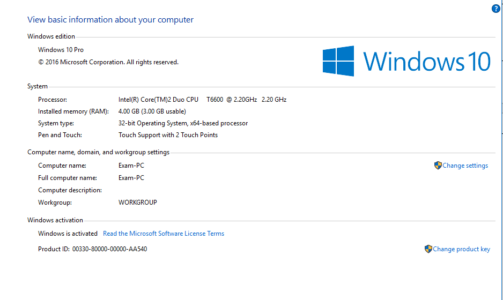Click the Windows 10 logo image

coord(406,61)
